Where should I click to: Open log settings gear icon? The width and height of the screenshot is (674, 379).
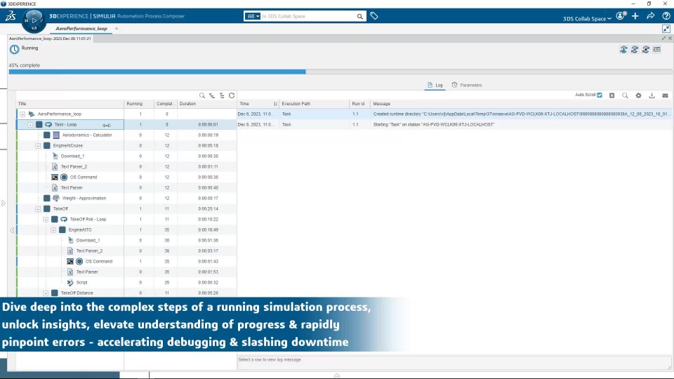(638, 95)
